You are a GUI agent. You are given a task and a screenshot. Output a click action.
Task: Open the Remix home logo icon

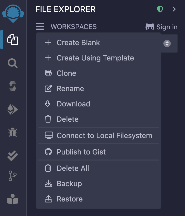click(x=13, y=13)
